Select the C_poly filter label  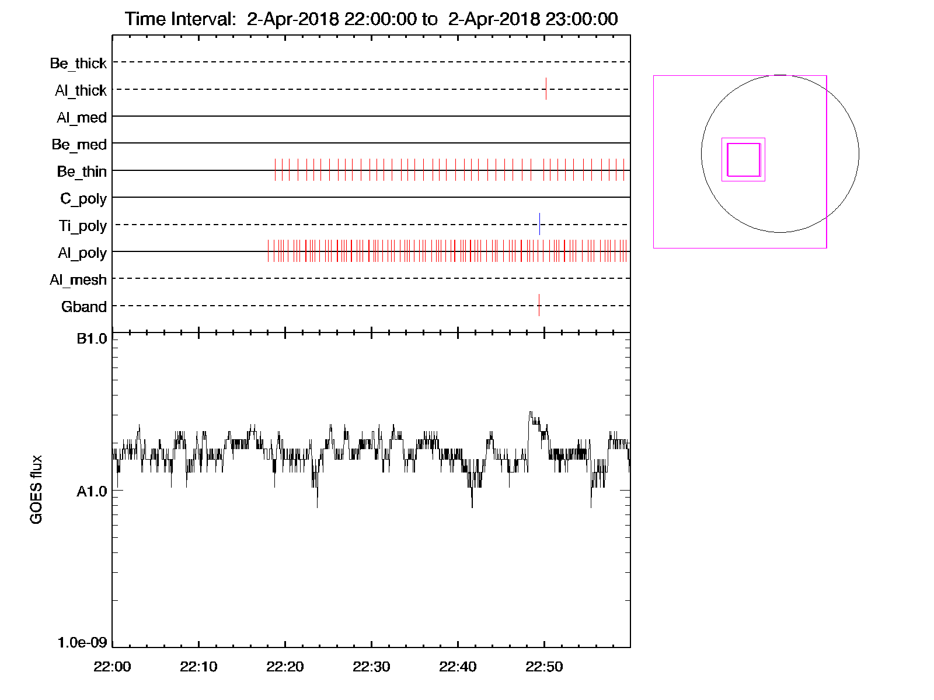(x=83, y=198)
